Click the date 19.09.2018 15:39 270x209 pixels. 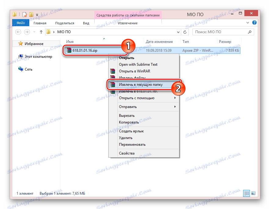(159, 51)
